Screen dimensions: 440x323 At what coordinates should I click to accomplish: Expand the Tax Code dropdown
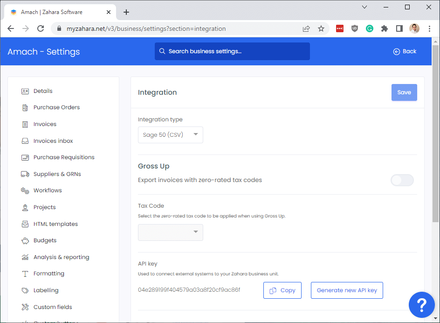pyautogui.click(x=170, y=232)
